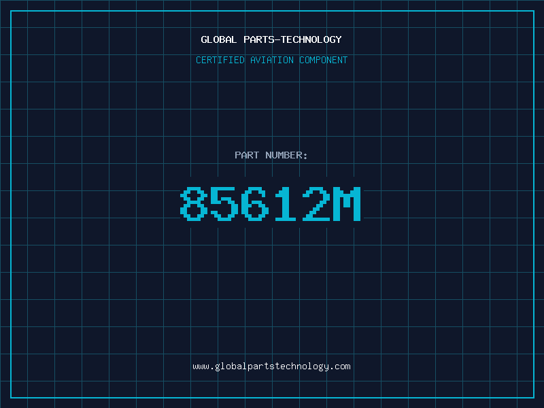544x408 pixels.
Task: Click the PART NUMBER: label
Action: pos(271,155)
